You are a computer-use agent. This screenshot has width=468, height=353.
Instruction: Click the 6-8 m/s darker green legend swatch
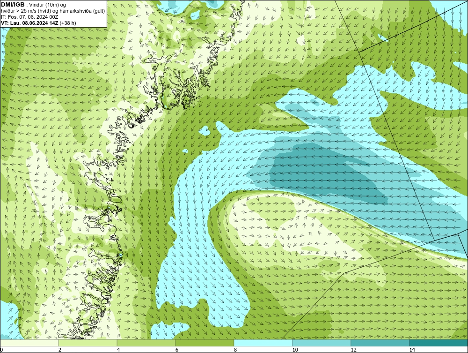205,343
